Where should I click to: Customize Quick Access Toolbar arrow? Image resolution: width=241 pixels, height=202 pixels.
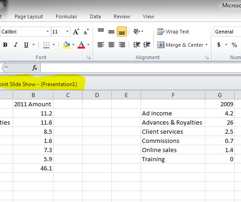point(5,5)
